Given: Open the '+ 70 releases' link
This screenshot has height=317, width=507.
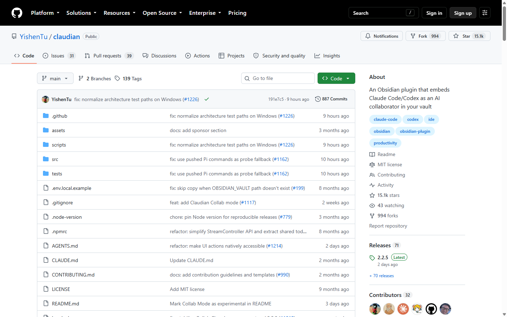Looking at the screenshot, I should click(x=382, y=276).
